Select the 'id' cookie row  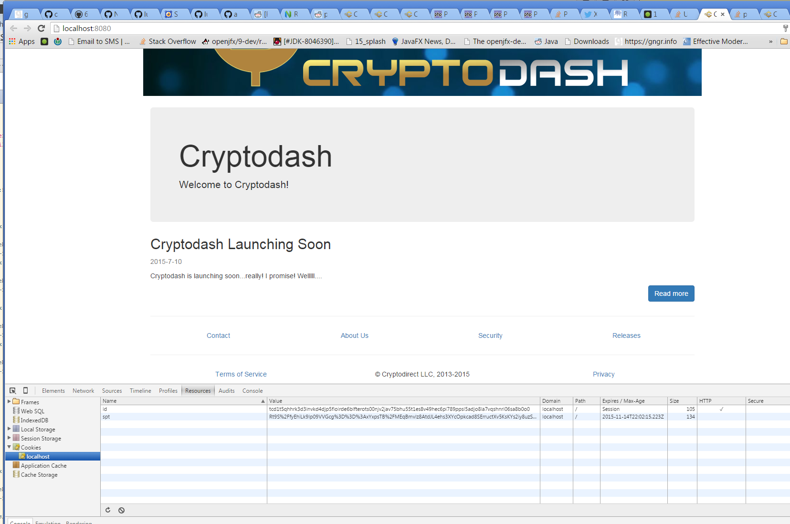pyautogui.click(x=445, y=409)
